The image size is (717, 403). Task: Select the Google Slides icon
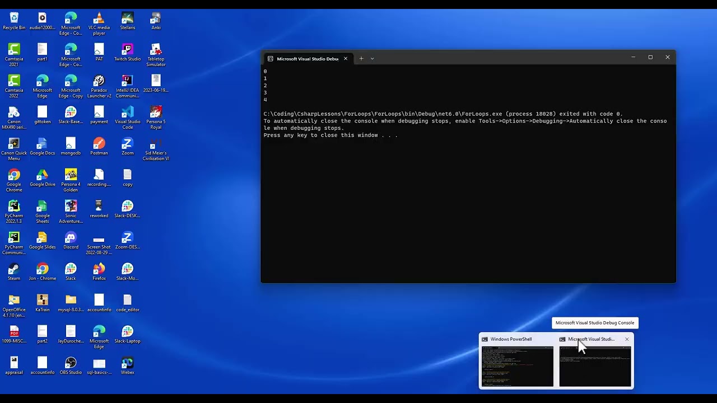(43, 241)
